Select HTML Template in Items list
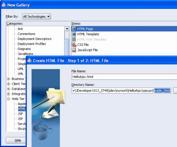This screenshot has width=177, height=147. 88,34
